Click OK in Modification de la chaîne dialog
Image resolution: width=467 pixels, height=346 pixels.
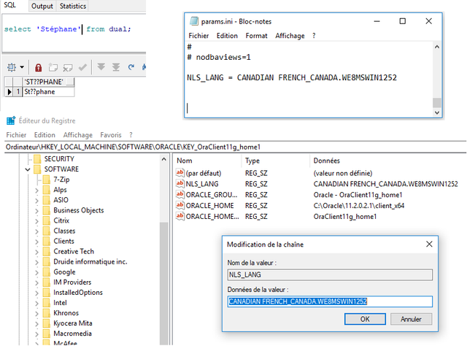pyautogui.click(x=365, y=319)
